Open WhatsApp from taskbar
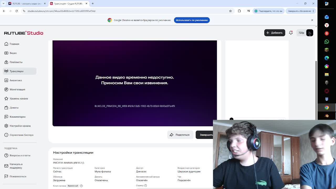The width and height of the screenshot is (336, 189). click(x=327, y=42)
